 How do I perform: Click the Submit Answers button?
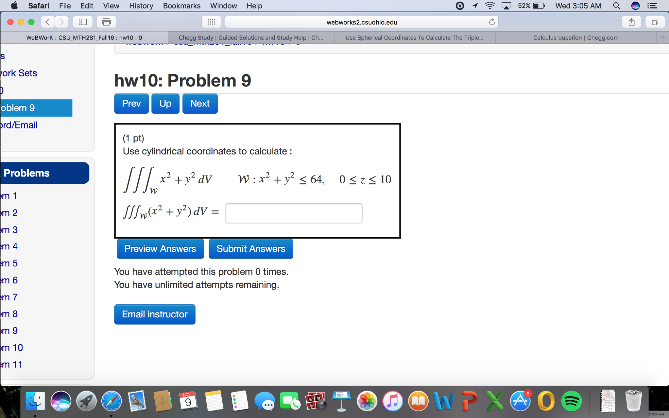(x=250, y=248)
